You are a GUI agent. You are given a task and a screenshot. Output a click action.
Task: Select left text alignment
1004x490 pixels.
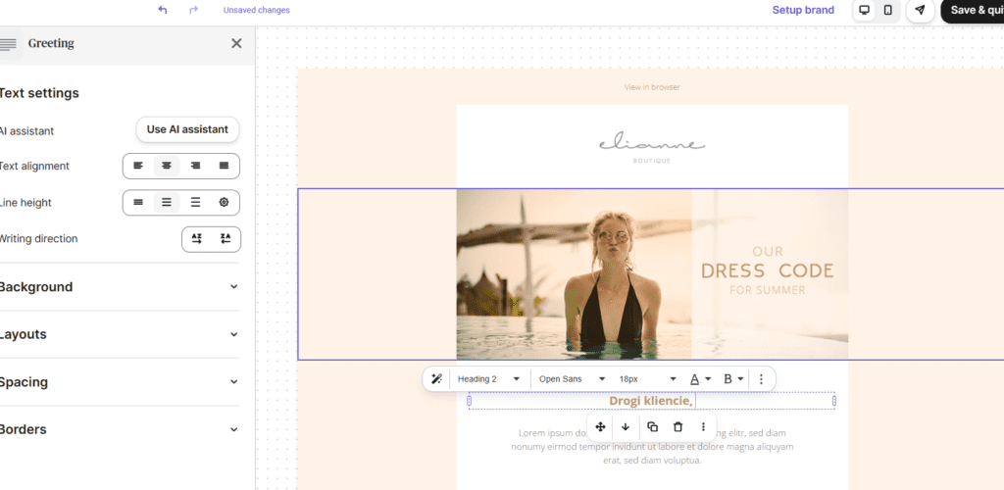click(138, 167)
